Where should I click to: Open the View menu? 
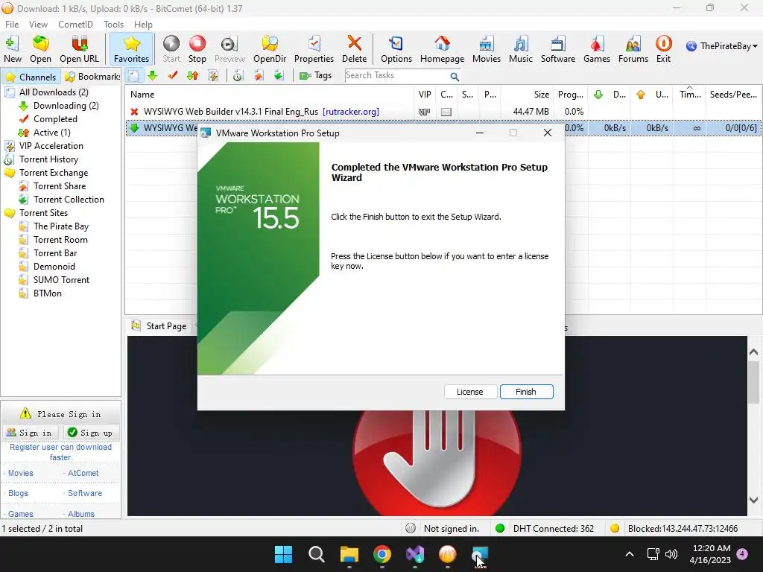coord(38,25)
